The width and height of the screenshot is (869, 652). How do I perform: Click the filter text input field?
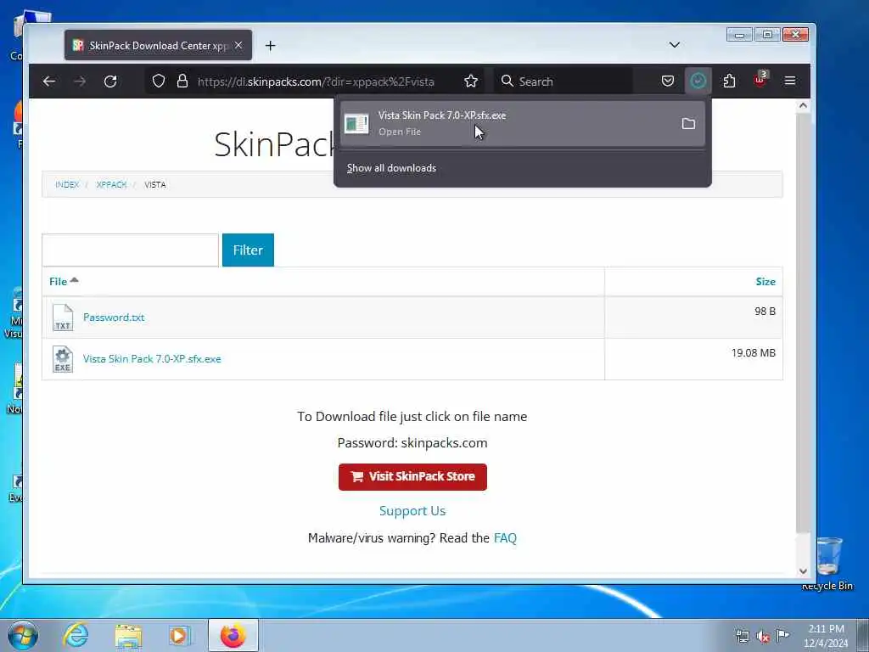tap(130, 250)
